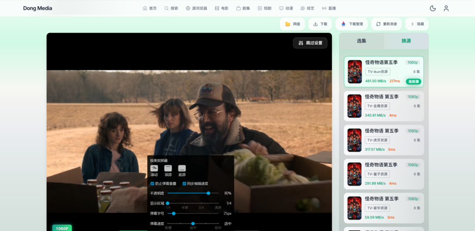Click the 481.50 MB/s speed text
This screenshot has height=231, width=475.
pyautogui.click(x=376, y=81)
